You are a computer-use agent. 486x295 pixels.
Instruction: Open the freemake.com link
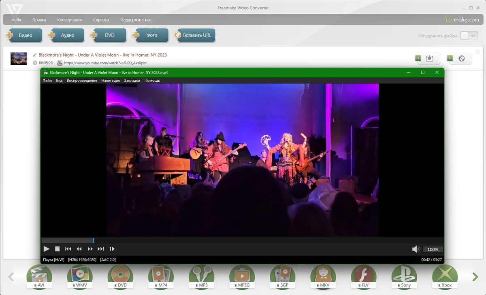pyautogui.click(x=461, y=19)
